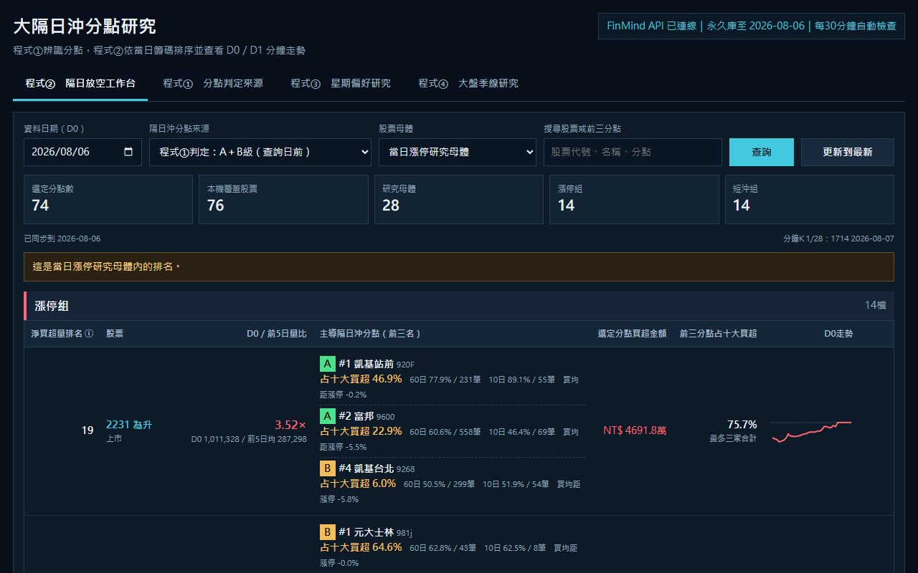
Task: Click the 查詢 button
Action: [x=762, y=152]
